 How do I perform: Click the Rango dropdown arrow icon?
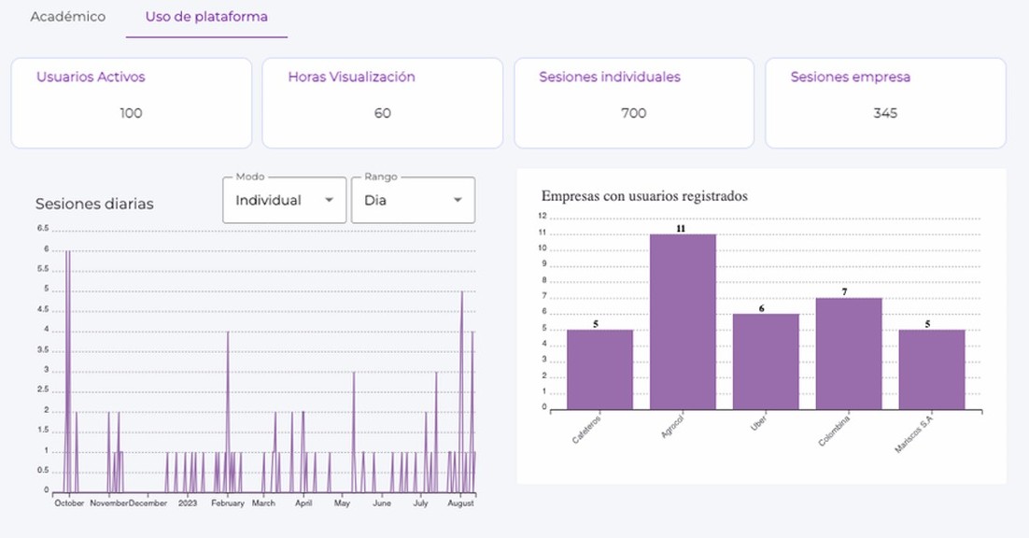pos(458,200)
